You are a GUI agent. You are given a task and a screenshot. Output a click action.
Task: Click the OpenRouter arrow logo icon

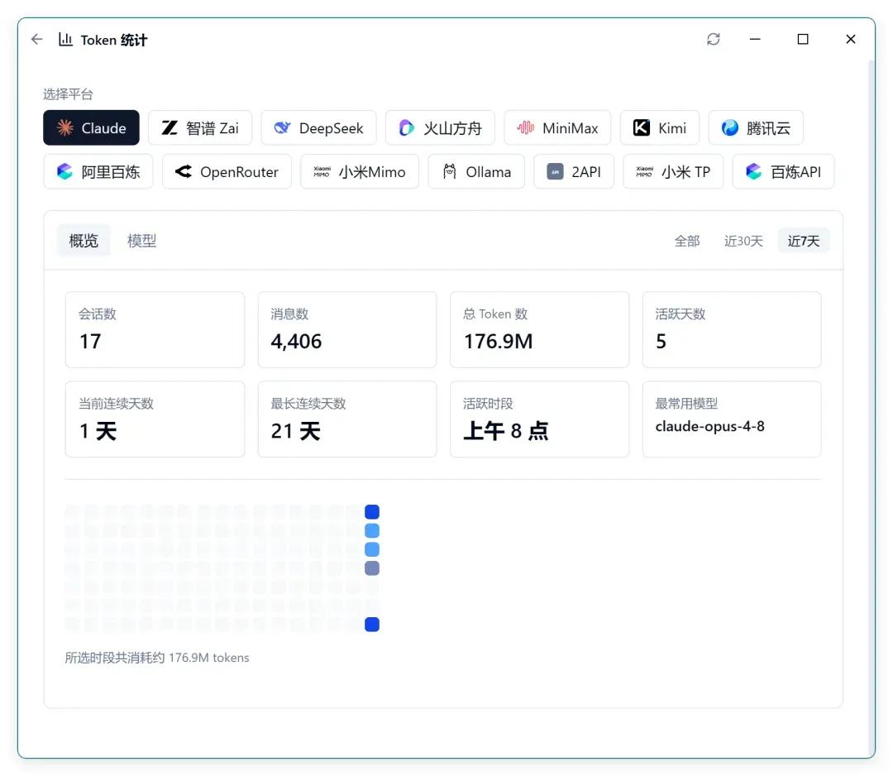tap(184, 171)
